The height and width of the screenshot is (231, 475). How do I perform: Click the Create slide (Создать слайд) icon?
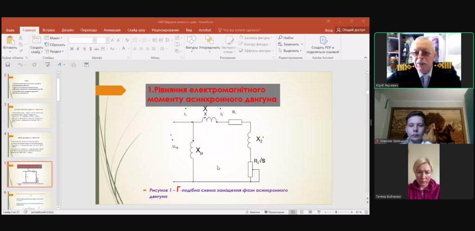point(37,40)
